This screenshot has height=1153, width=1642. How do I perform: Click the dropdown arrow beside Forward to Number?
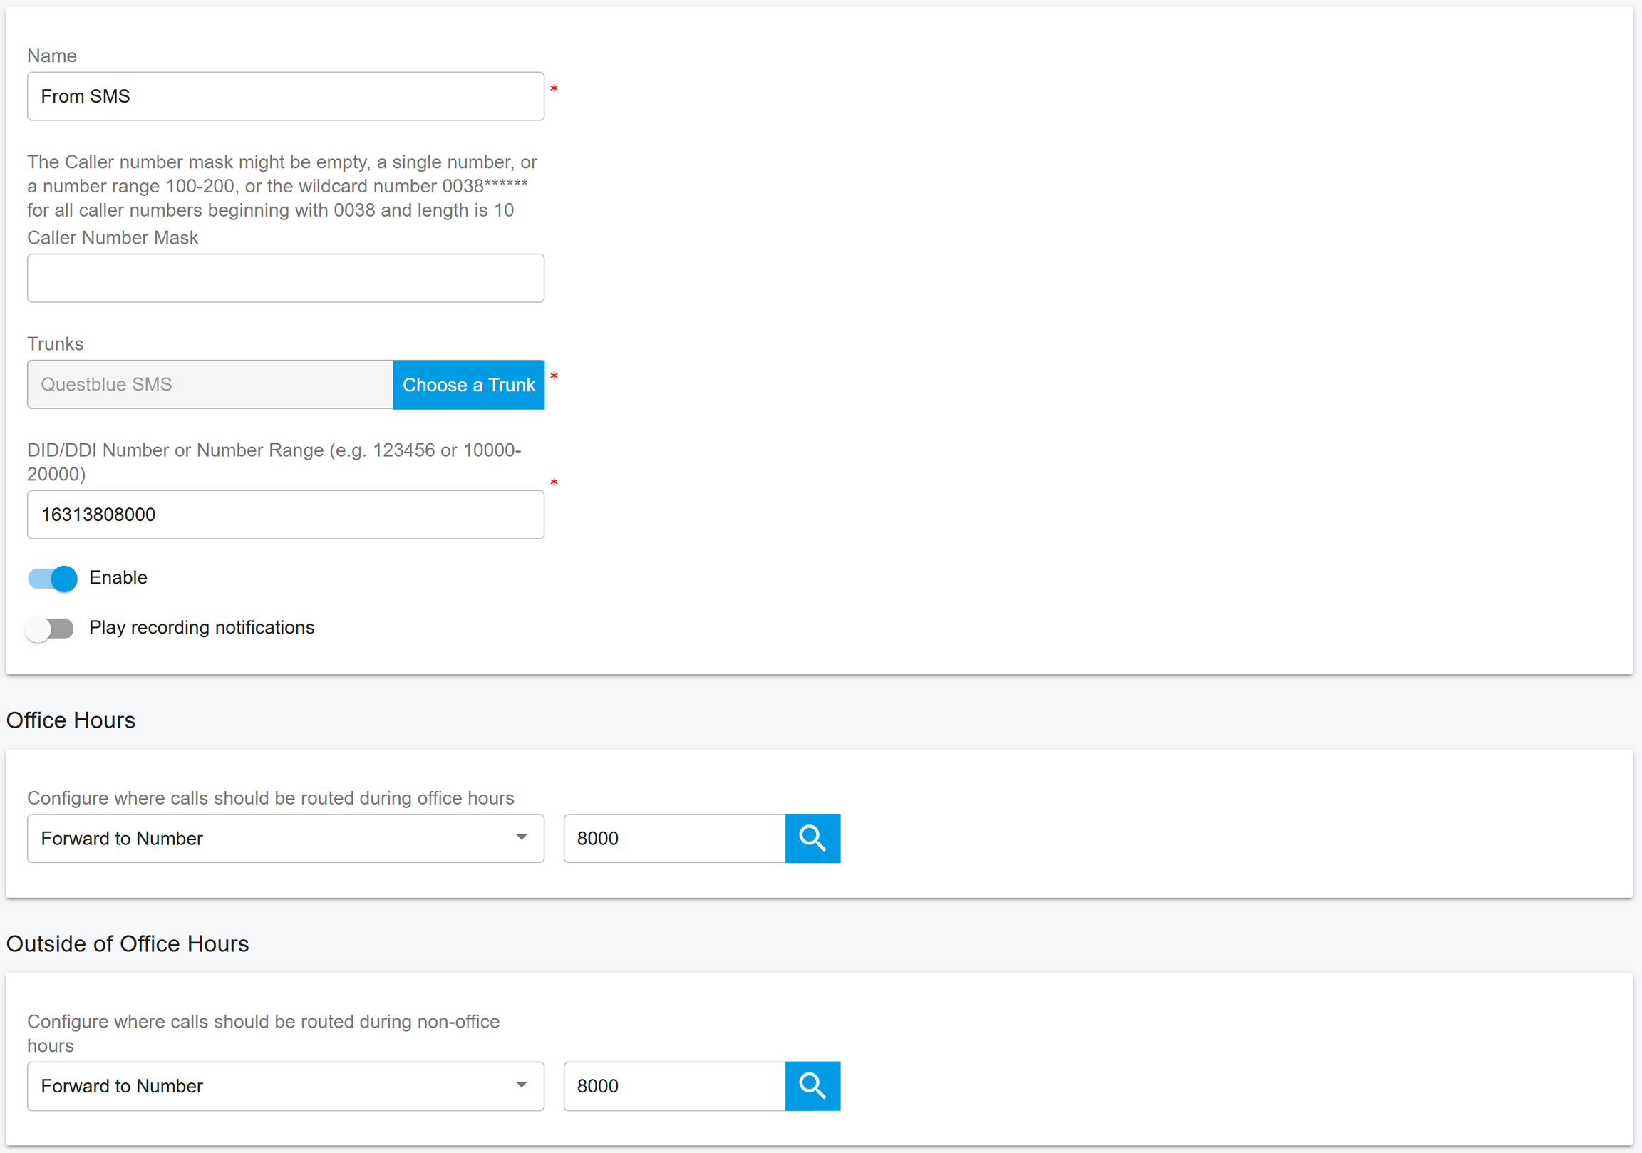coord(522,838)
